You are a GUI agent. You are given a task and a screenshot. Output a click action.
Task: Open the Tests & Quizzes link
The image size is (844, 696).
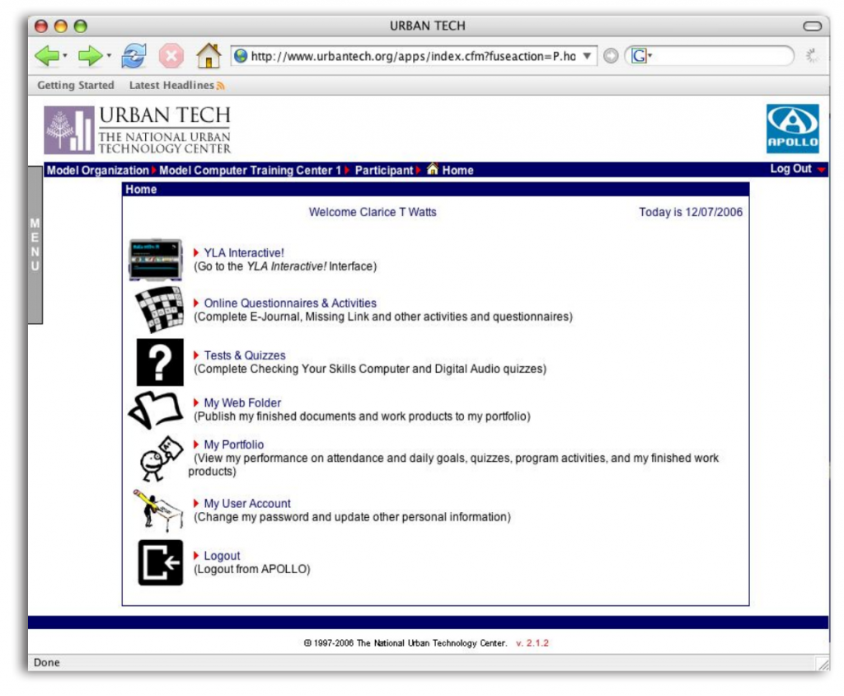click(x=244, y=355)
